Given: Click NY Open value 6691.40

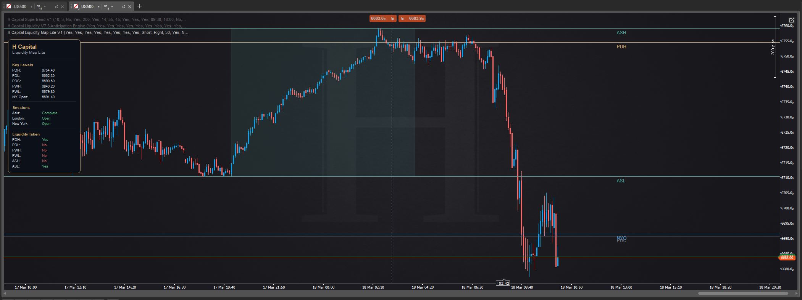Looking at the screenshot, I should 48,97.
